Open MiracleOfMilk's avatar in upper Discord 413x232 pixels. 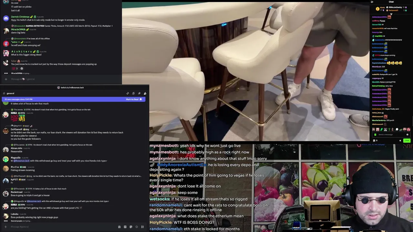(x=6, y=31)
